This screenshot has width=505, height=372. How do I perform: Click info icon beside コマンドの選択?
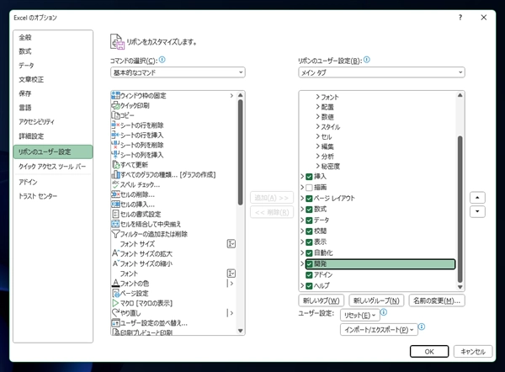click(162, 60)
